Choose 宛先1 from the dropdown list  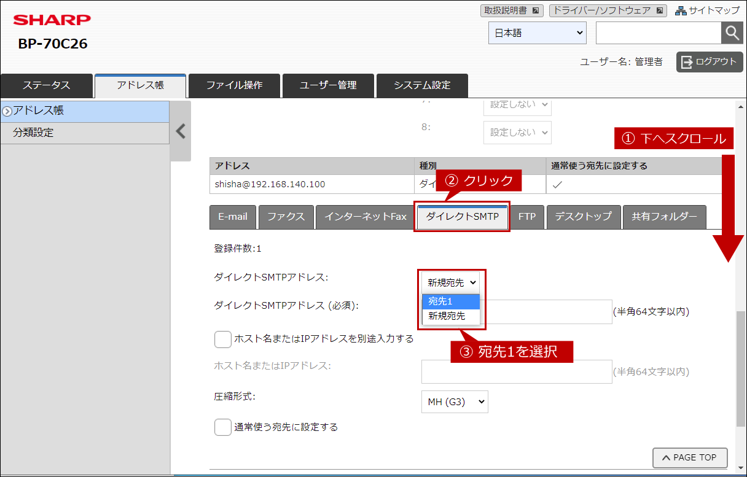[x=451, y=301]
